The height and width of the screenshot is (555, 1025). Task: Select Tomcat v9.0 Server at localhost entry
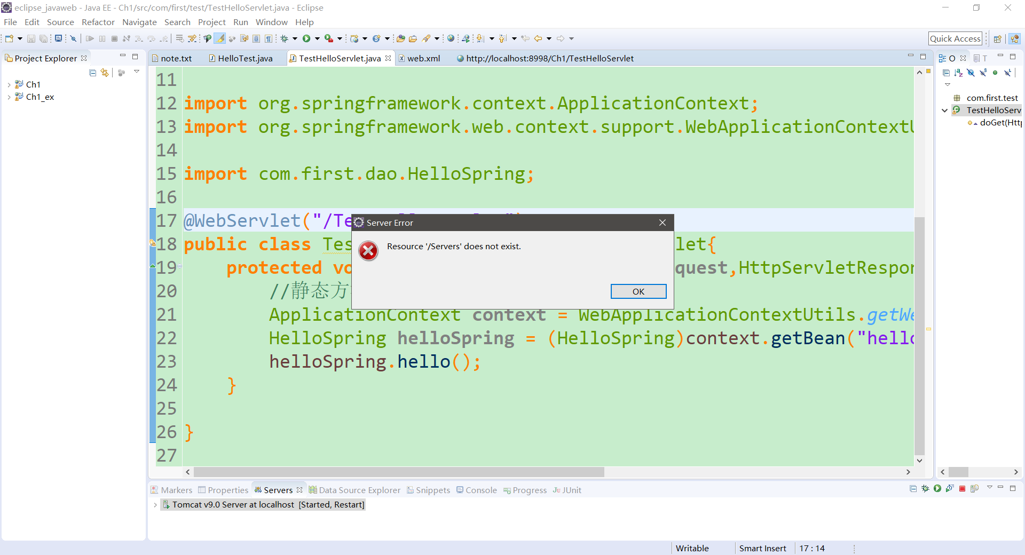(x=263, y=504)
